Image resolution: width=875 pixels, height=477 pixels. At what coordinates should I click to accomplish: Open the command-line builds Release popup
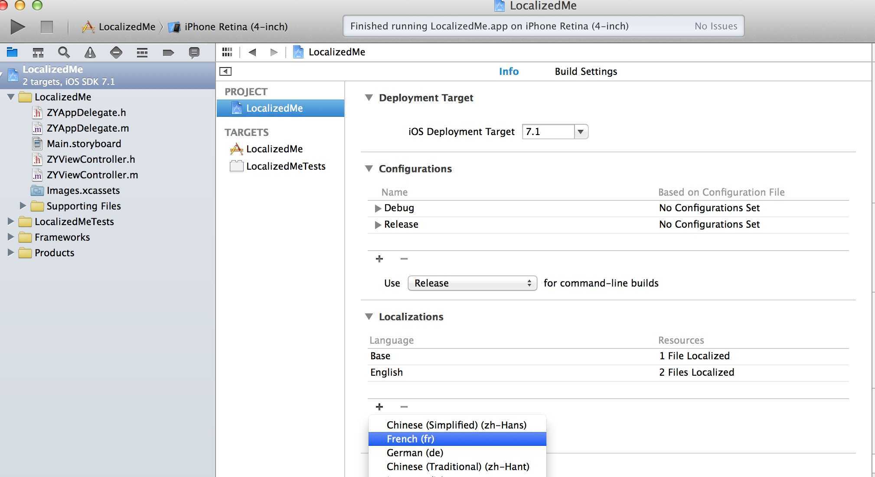(x=472, y=283)
